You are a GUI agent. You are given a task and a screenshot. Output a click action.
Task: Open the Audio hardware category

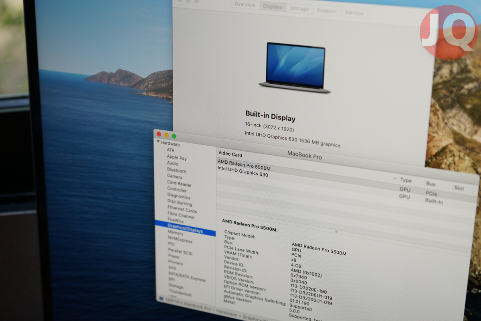coord(173,164)
